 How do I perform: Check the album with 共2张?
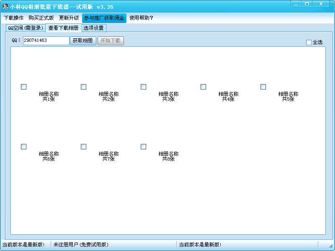(83, 87)
